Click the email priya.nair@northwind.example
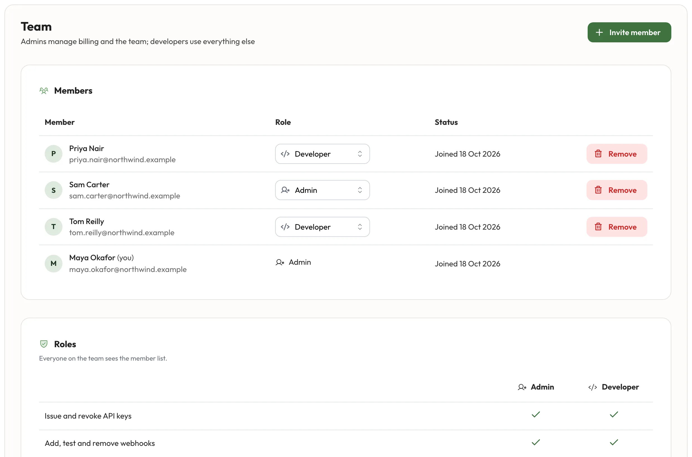Viewport: 692px width, 457px height. click(122, 160)
